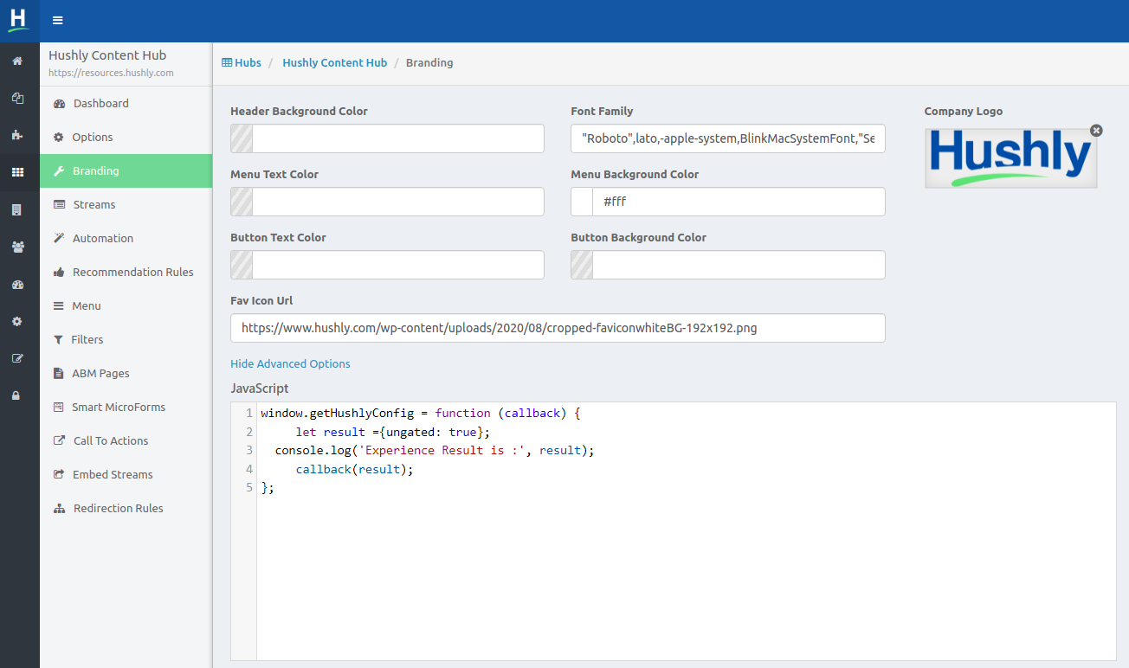The width and height of the screenshot is (1129, 668).
Task: Open Redirection Rules menu item
Action: (126, 508)
